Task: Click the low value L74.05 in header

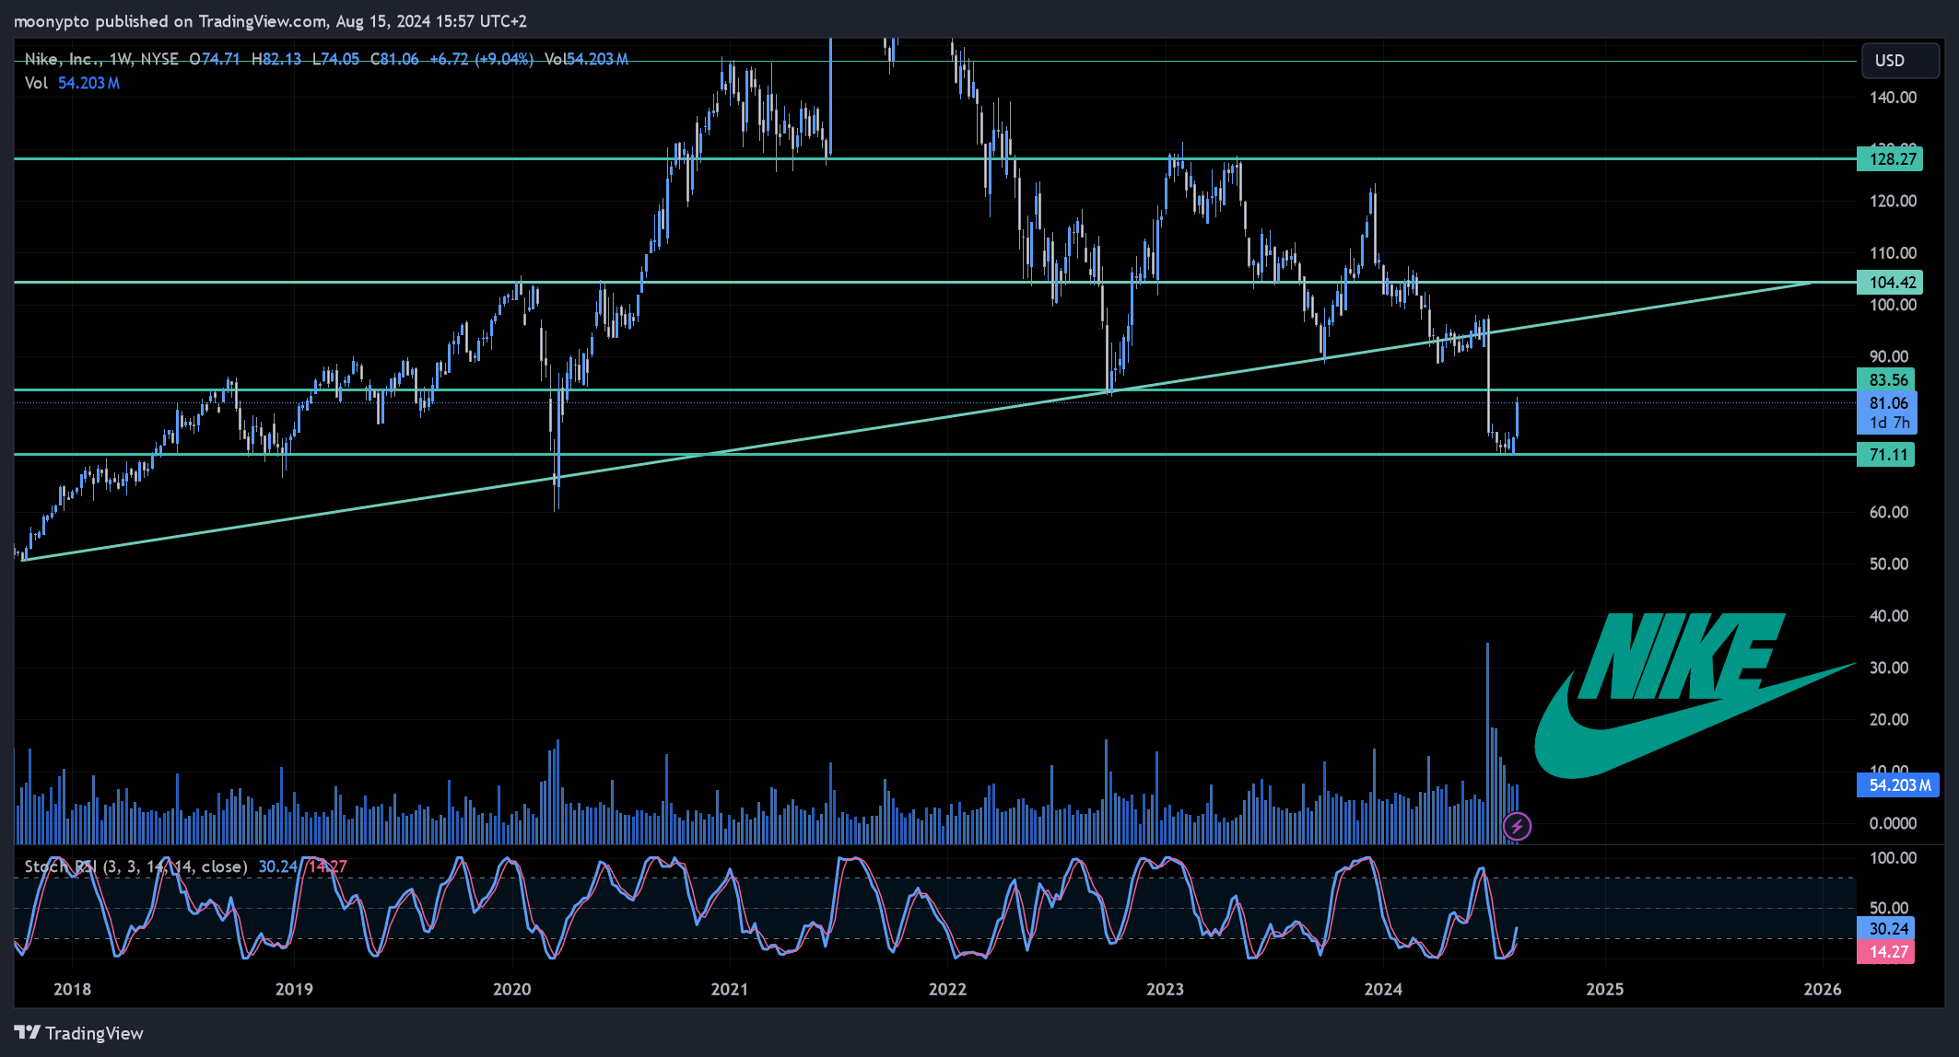Action: (x=335, y=59)
